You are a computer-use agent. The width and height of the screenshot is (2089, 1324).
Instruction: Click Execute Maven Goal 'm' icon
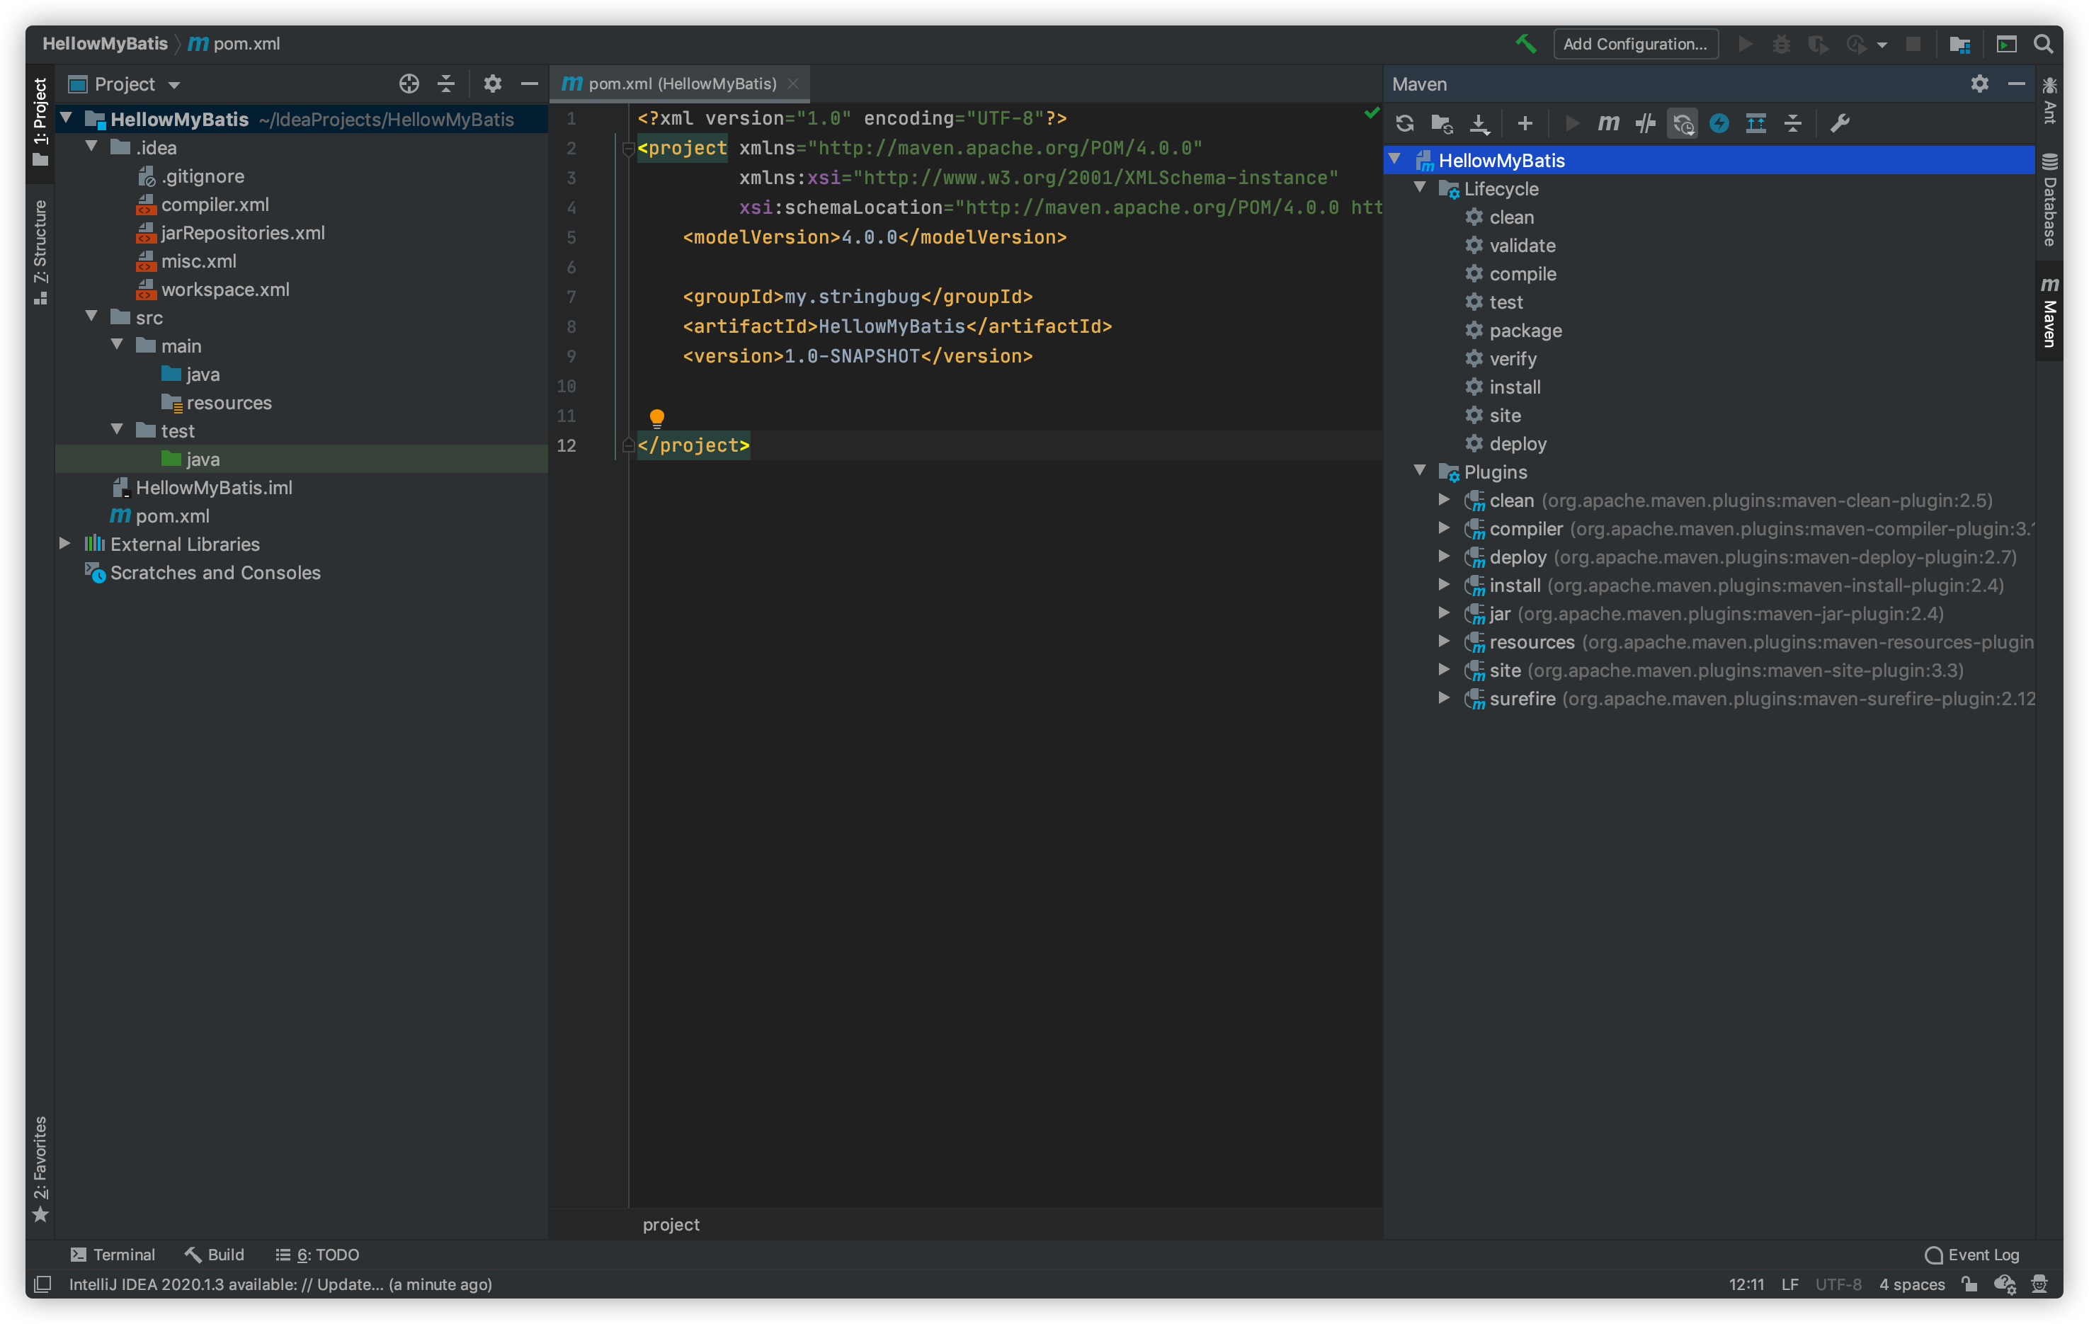point(1607,123)
